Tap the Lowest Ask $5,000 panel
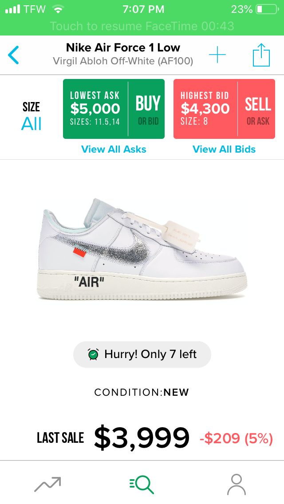The image size is (284, 504). point(95,109)
